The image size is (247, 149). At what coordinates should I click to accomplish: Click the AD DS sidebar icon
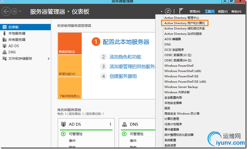5,46
